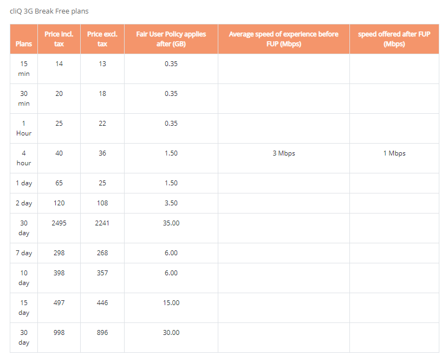Click the '7 day' plan cell
This screenshot has width=448, height=362.
click(x=24, y=253)
